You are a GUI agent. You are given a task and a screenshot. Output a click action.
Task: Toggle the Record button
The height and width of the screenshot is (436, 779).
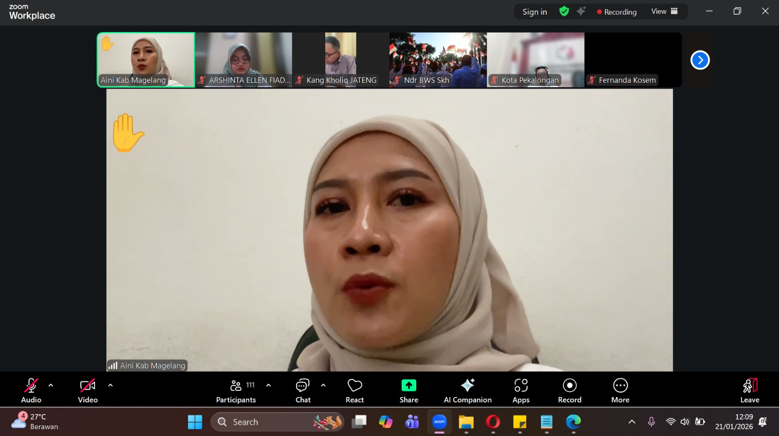[569, 391]
